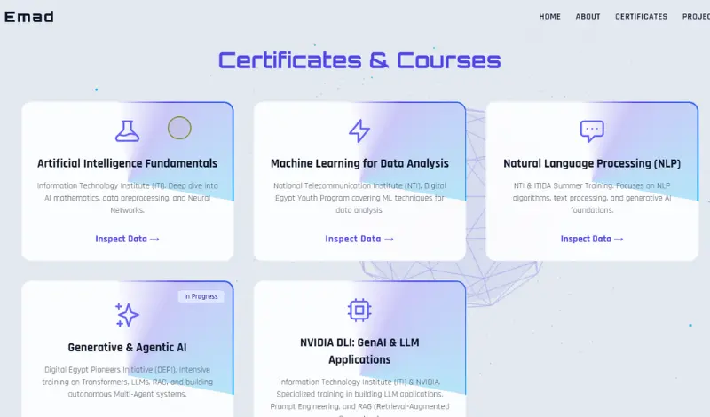Image resolution: width=710 pixels, height=417 pixels.
Task: Click the Certificates & Courses heading
Action: pyautogui.click(x=359, y=60)
